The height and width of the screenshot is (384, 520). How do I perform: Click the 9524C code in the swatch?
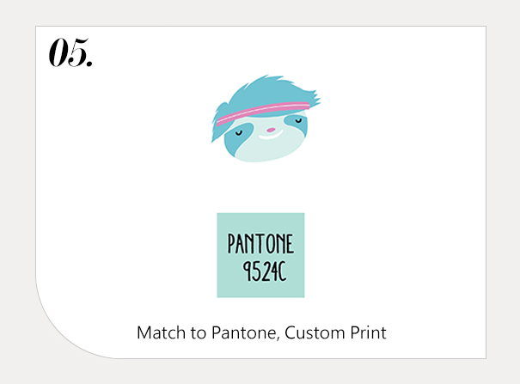265,271
